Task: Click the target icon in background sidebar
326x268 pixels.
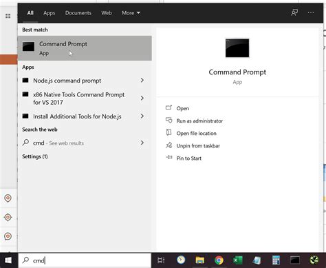Action: (x=8, y=217)
